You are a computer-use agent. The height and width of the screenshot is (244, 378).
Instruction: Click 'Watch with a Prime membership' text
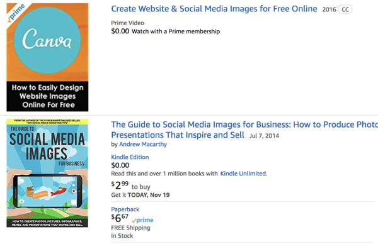tap(176, 31)
